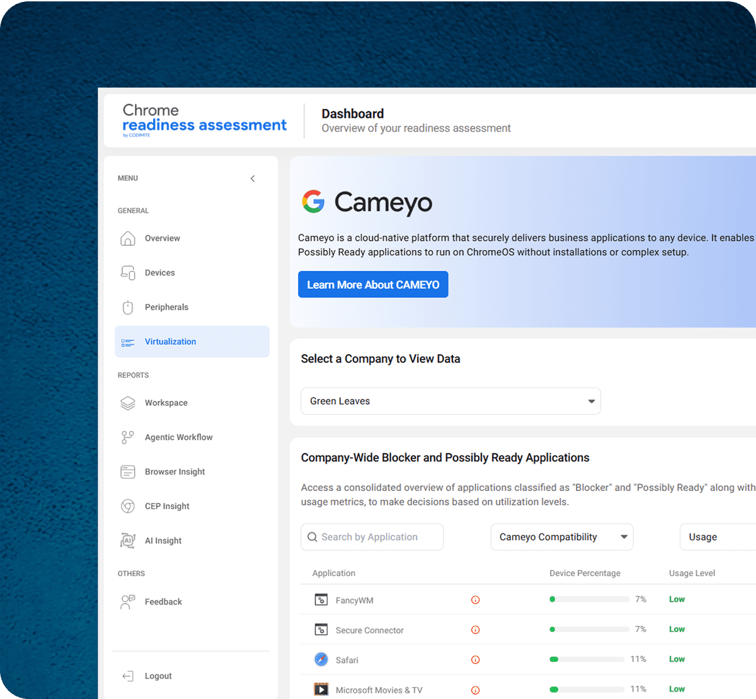Click the FancyWM device percentage bar
This screenshot has width=756, height=699.
coord(589,599)
